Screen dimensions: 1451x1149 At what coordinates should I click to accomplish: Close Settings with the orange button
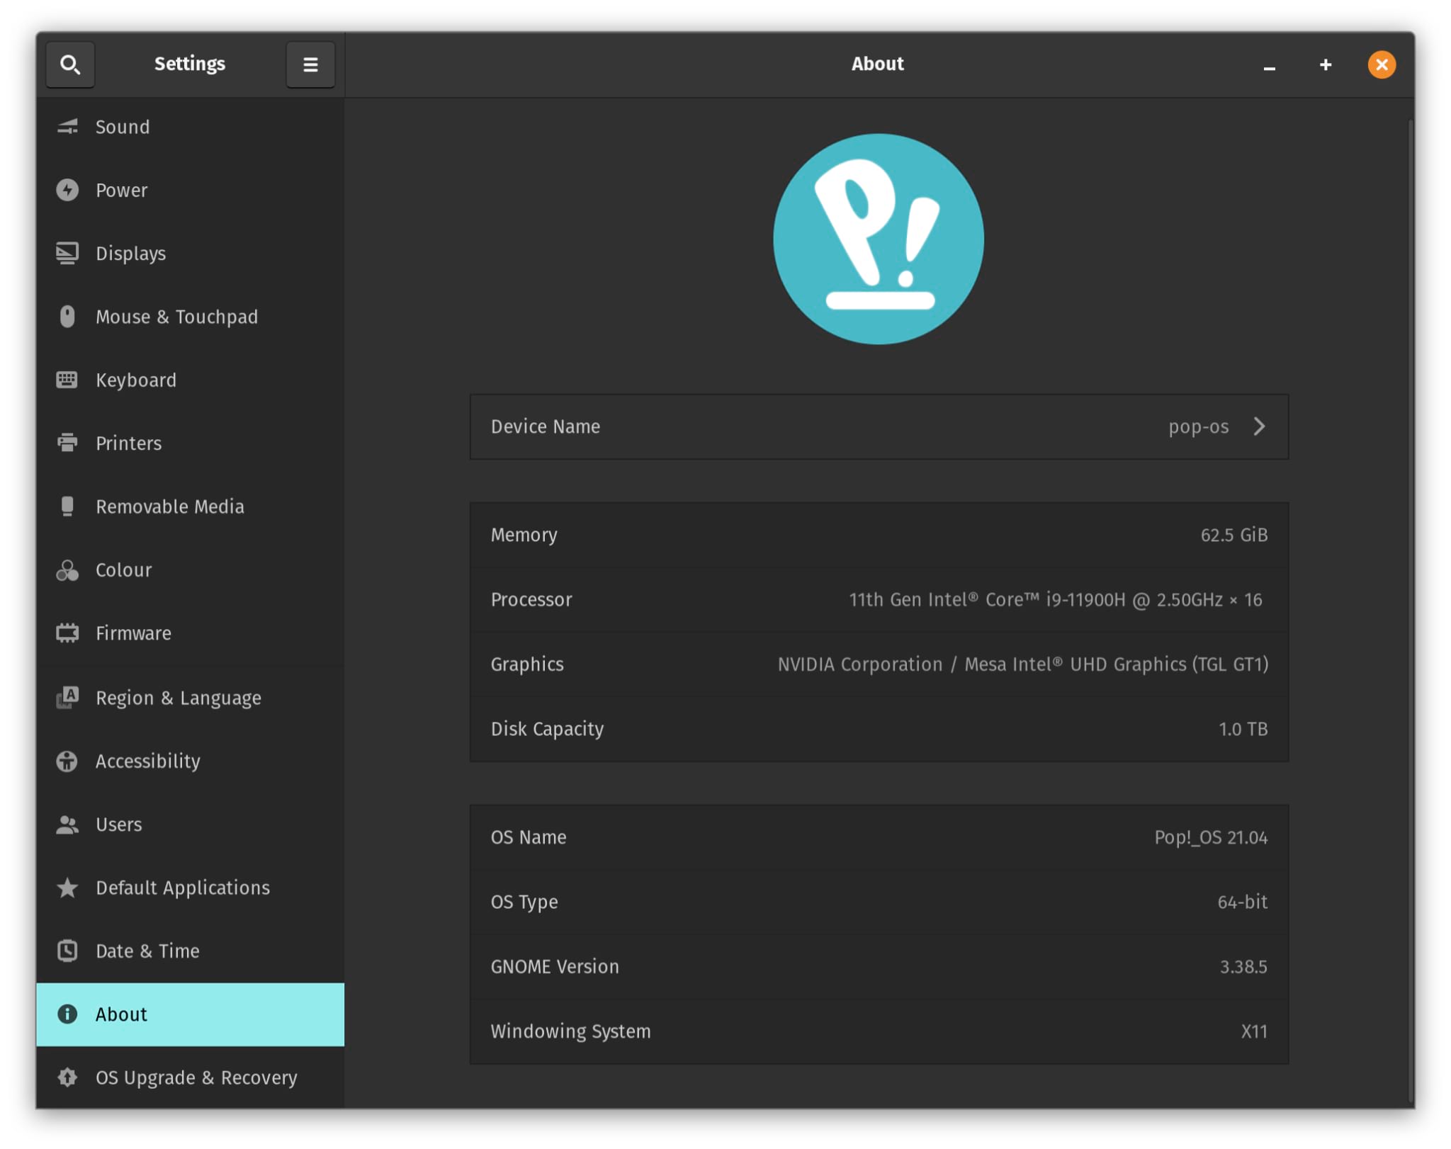point(1381,65)
